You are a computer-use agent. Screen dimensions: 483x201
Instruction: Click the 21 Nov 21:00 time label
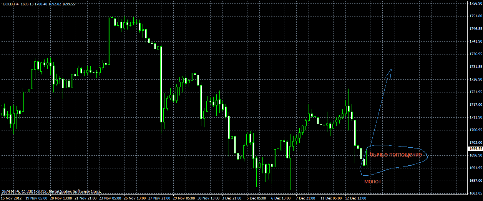[86, 198]
